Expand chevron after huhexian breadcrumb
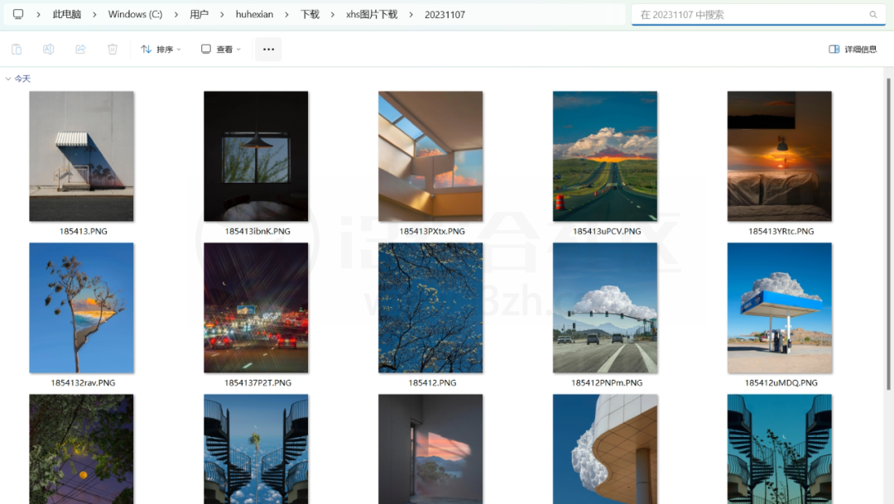 (x=286, y=15)
